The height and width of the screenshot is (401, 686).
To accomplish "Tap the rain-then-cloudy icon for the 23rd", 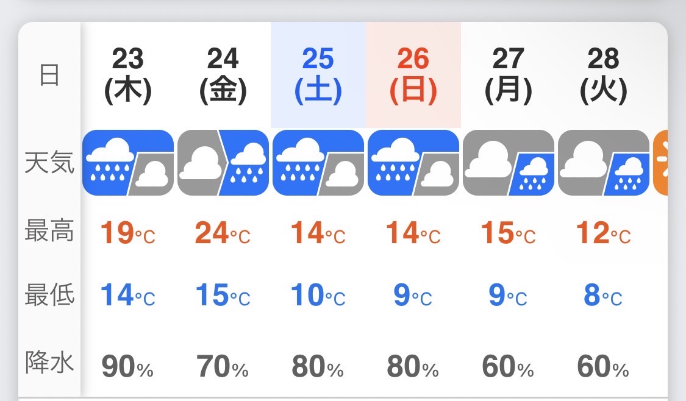I will click(128, 163).
